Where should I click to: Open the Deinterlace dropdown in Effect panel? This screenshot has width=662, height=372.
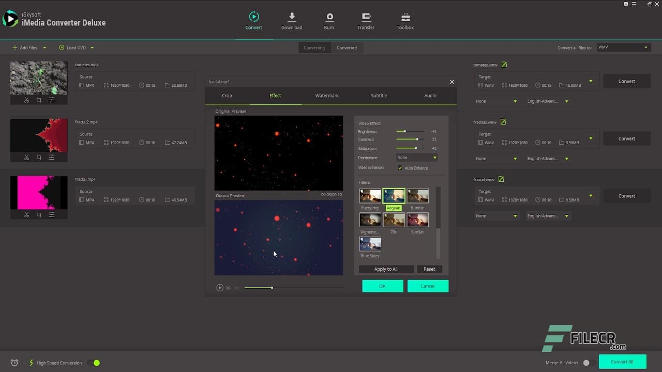point(416,157)
